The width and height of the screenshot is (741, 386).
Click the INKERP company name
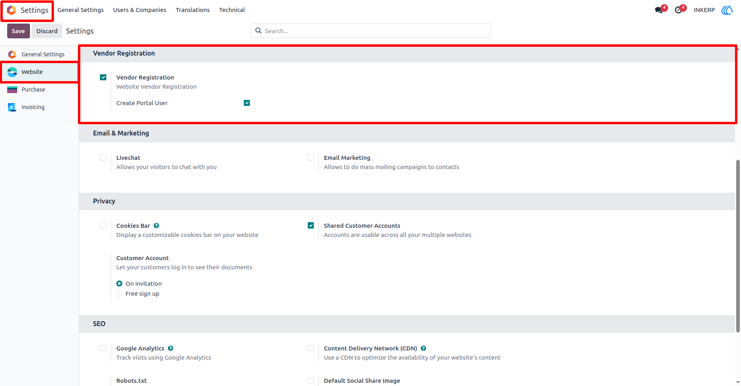click(704, 10)
